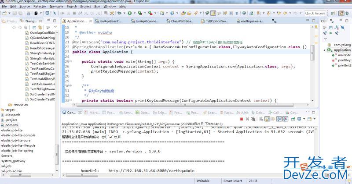Open the Debug button dropdown arrow
This screenshot has height=184, width=352.
point(124,13)
